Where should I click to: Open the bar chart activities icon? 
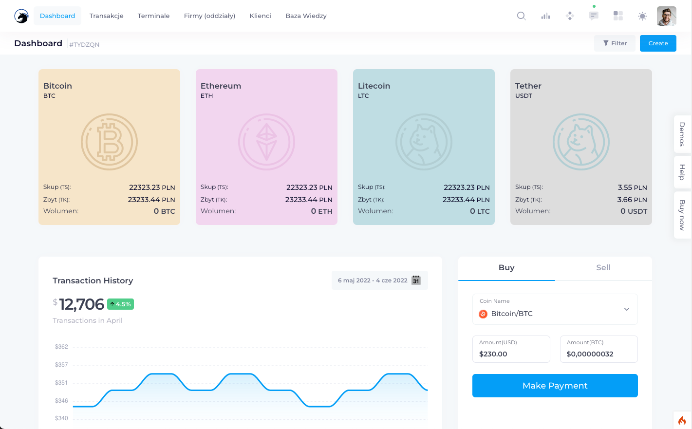tap(545, 16)
